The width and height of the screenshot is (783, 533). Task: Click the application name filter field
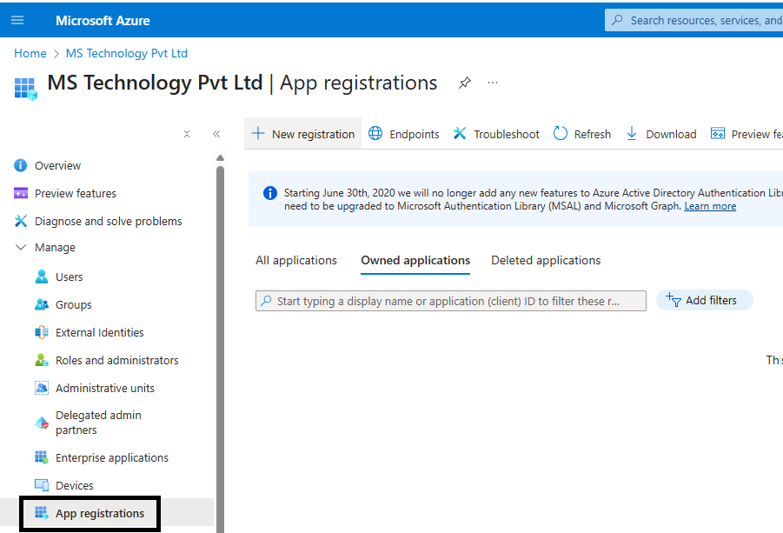(x=450, y=299)
